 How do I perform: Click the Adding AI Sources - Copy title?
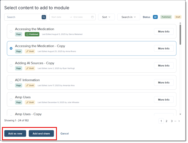pyautogui.click(x=35, y=63)
